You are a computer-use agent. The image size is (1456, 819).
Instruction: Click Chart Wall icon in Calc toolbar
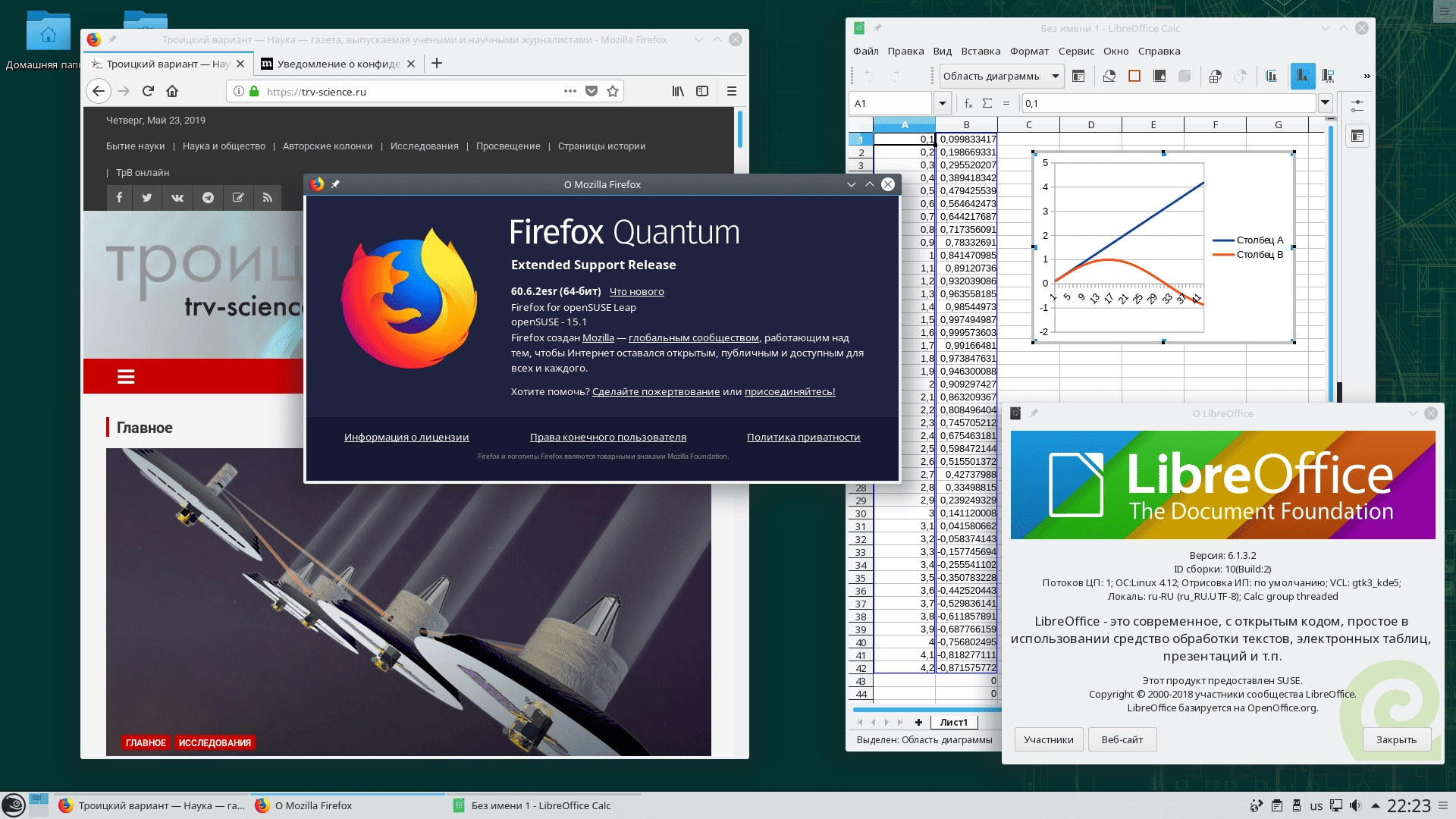pyautogui.click(x=1159, y=76)
